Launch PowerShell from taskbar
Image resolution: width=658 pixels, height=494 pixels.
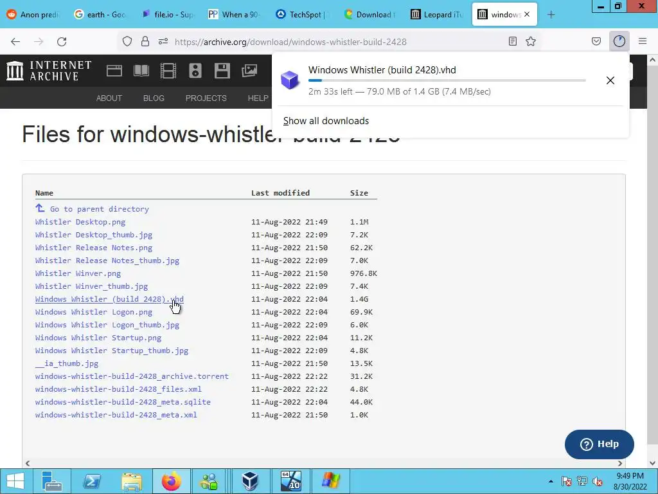click(92, 481)
